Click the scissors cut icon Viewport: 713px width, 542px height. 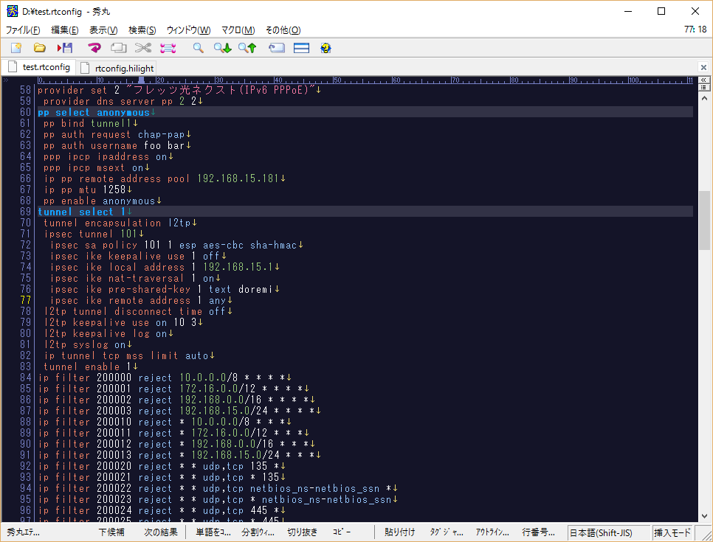pos(142,48)
